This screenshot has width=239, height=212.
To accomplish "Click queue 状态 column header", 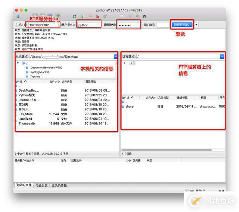I will (x=164, y=160).
